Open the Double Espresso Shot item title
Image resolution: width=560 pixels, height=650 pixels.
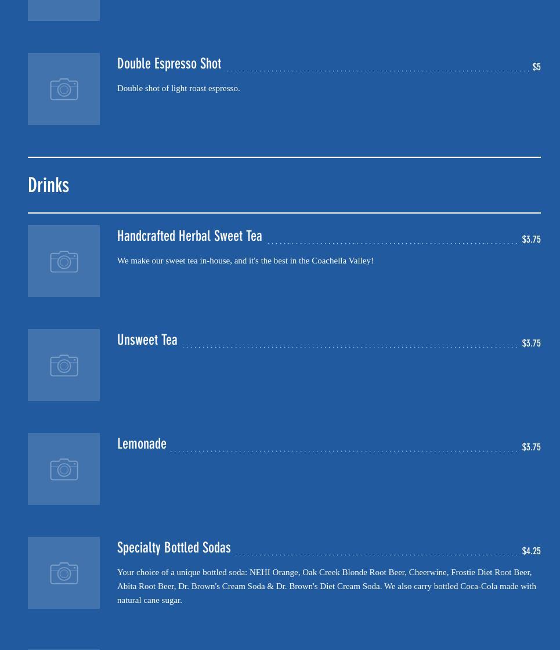(x=169, y=64)
